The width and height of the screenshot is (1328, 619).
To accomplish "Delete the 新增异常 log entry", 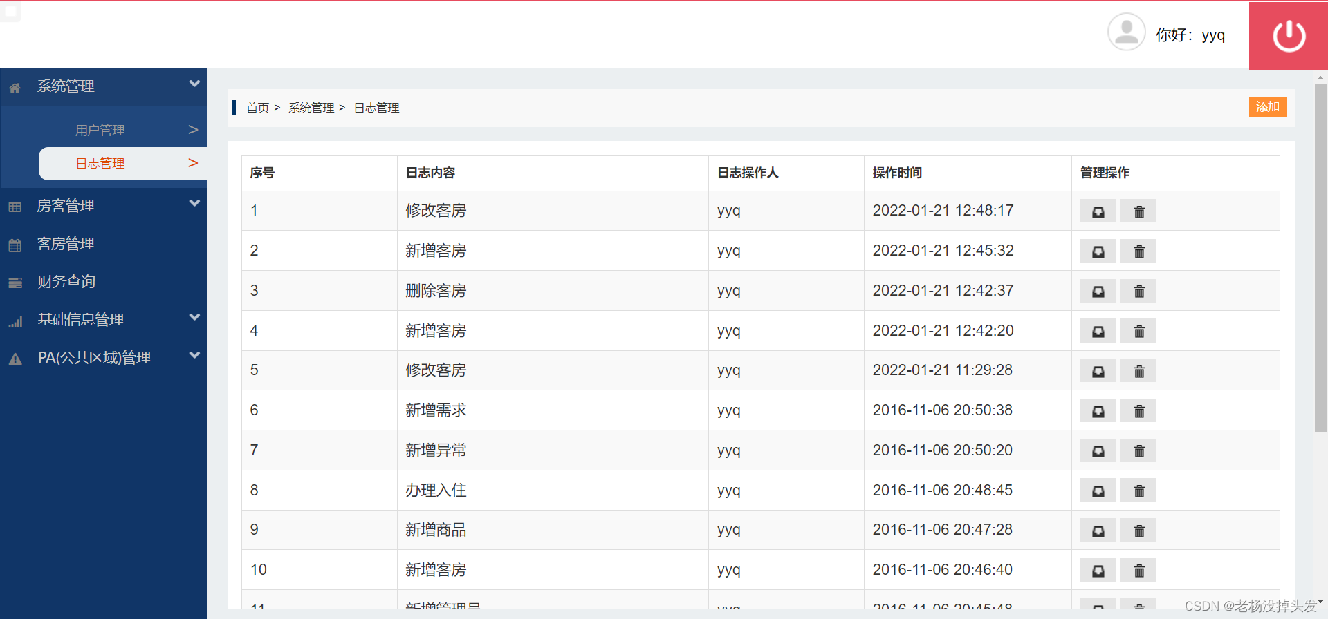I will pyautogui.click(x=1138, y=451).
